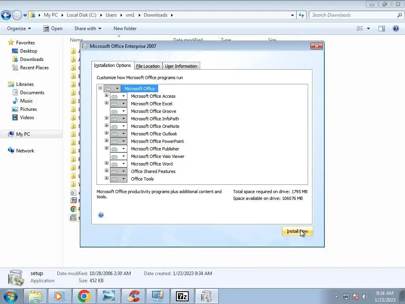The height and width of the screenshot is (304, 405).
Task: Open the Videos library
Action: pos(23,117)
